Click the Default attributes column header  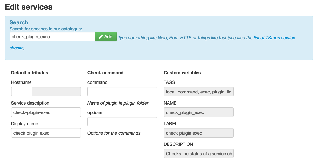(x=30, y=73)
